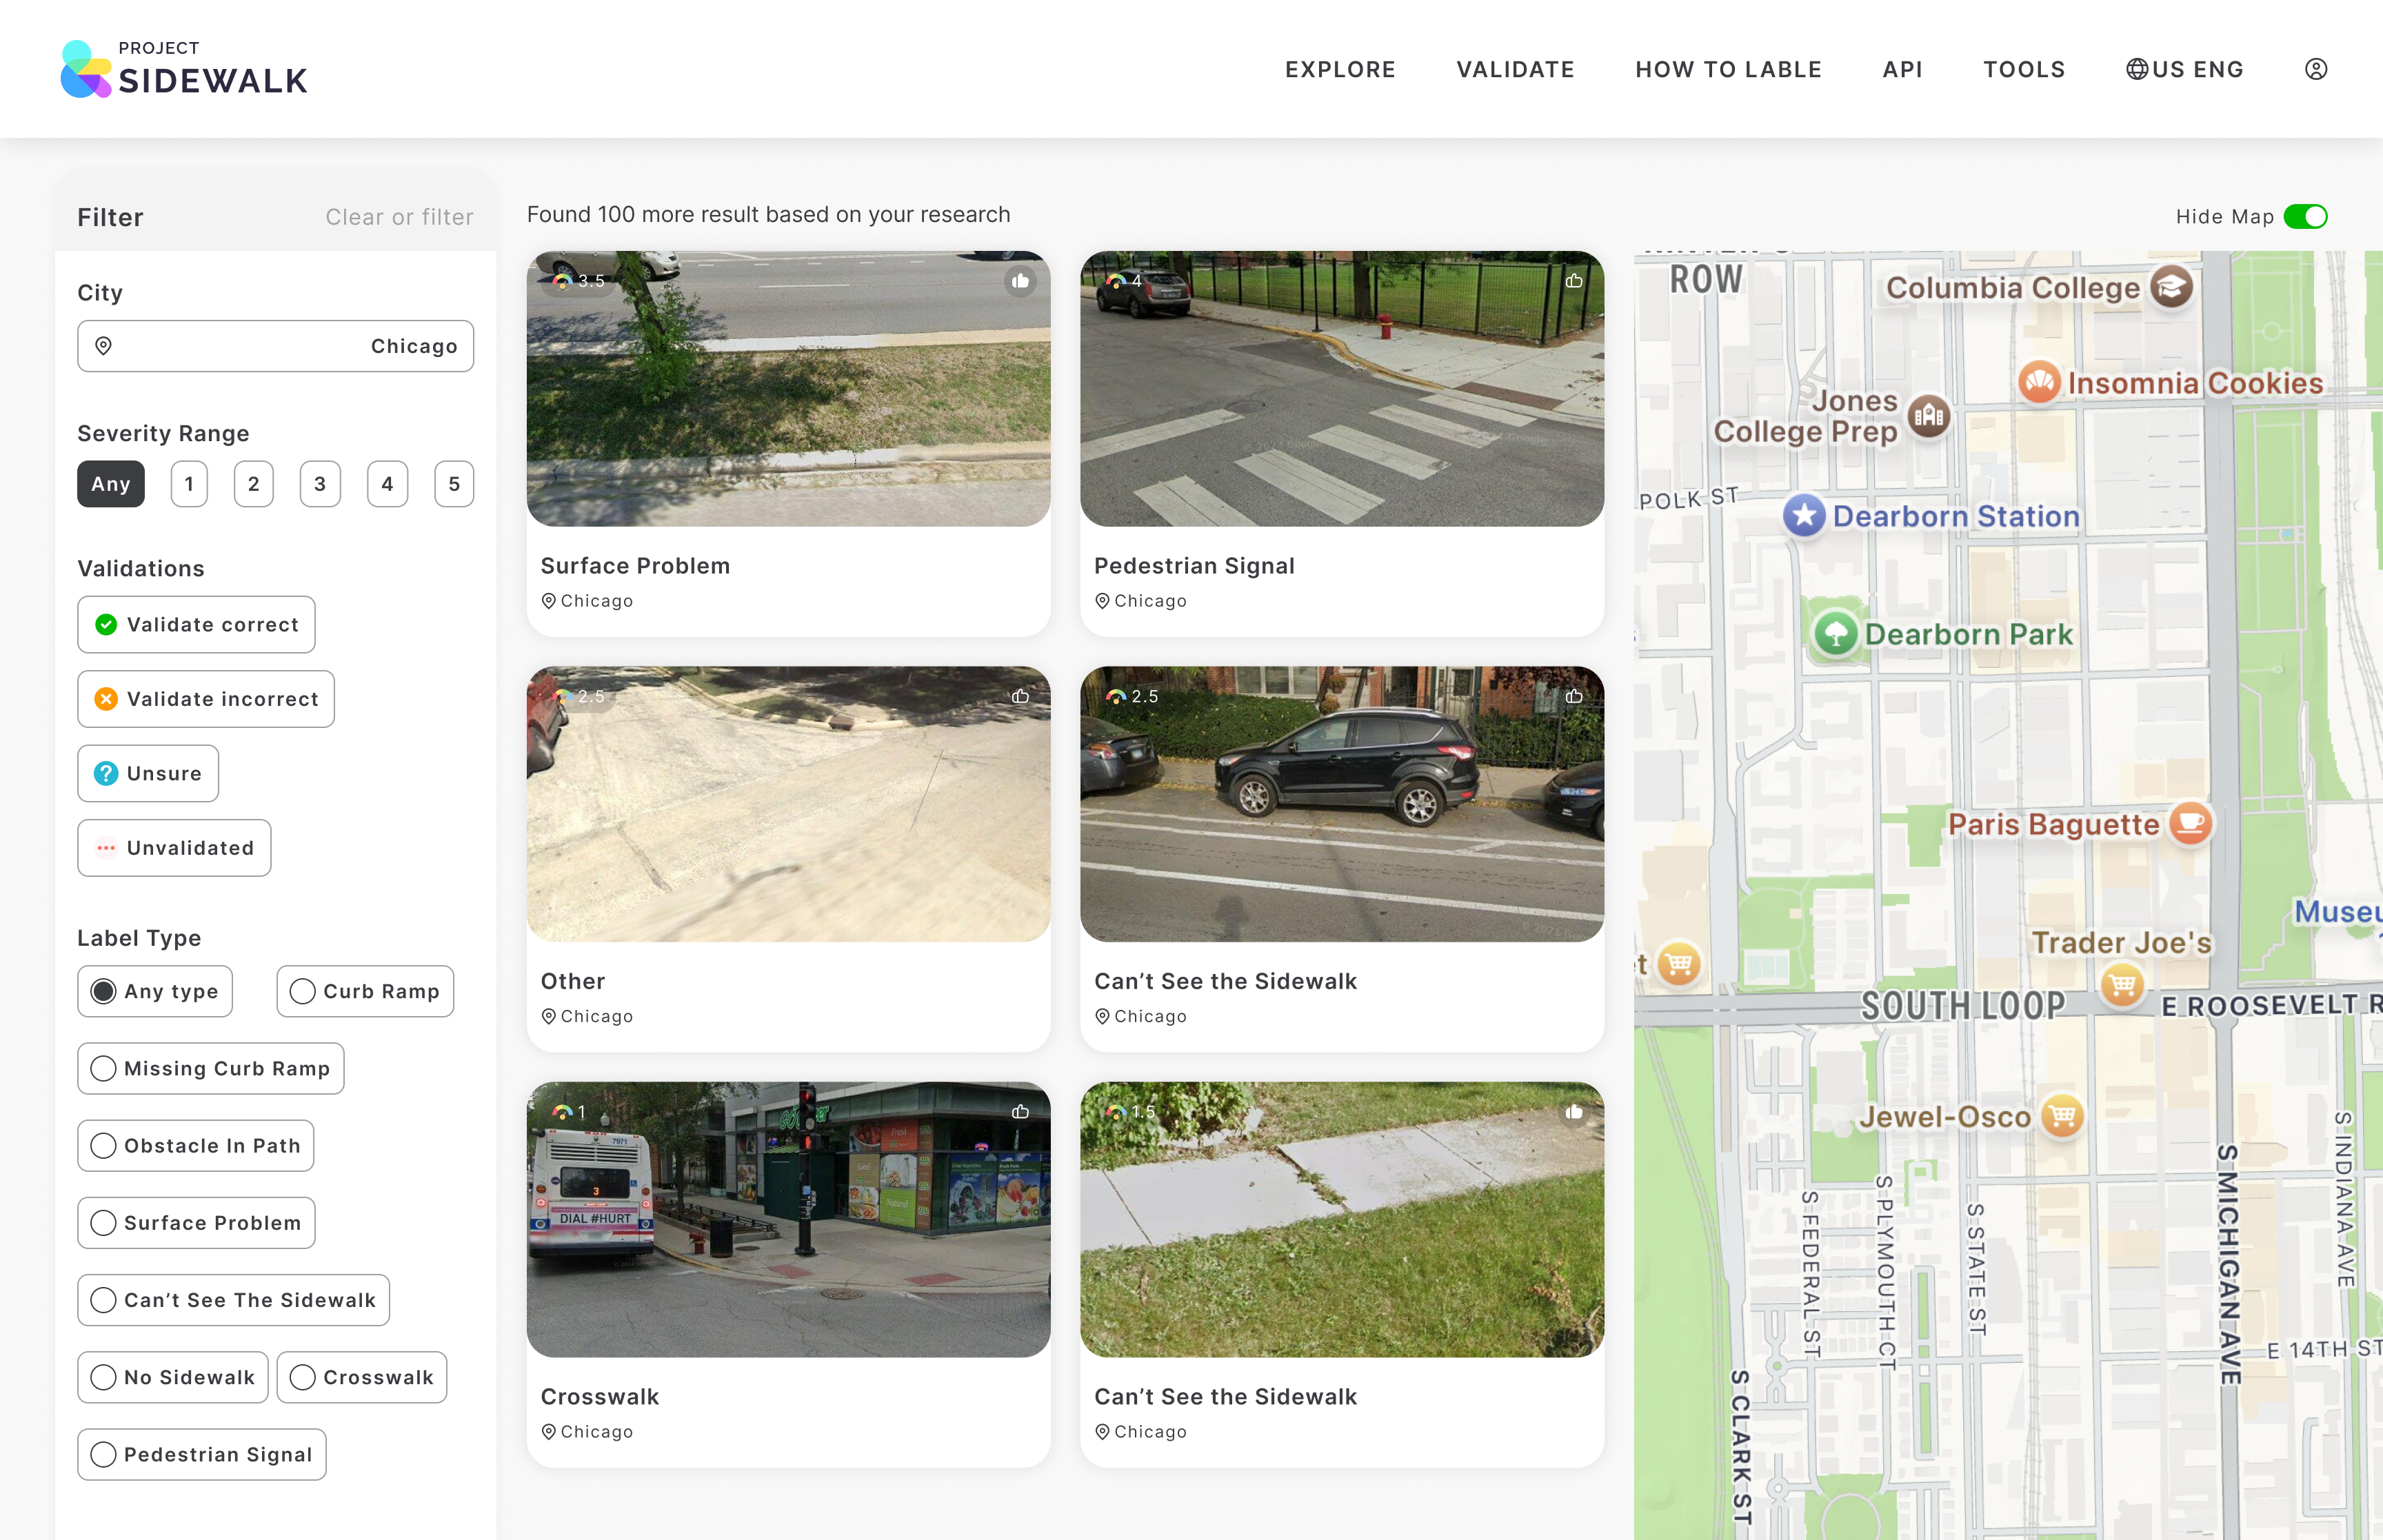This screenshot has height=1540, width=2383.
Task: Click the Clear or filter link
Action: [x=399, y=216]
